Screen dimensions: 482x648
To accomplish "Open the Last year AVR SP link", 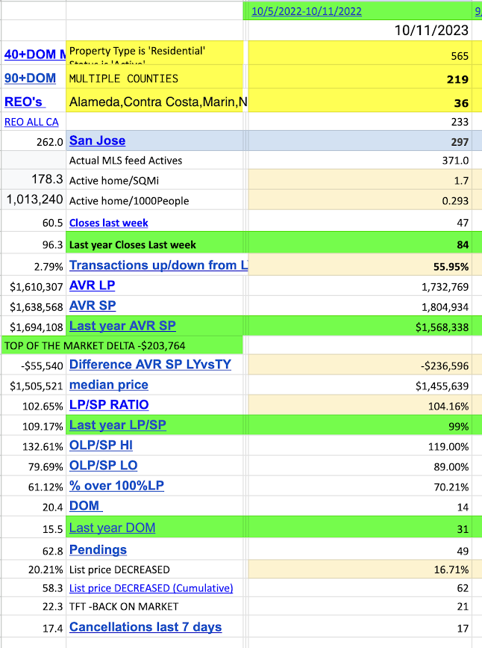I will (122, 326).
